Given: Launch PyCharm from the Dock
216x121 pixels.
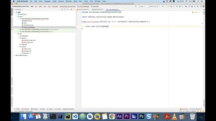Looking at the screenshot, I should 67,117.
